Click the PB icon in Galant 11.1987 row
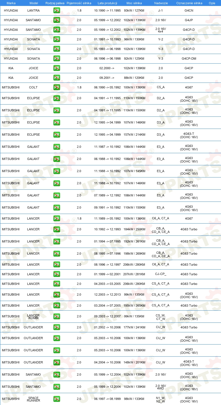The width and height of the screenshot is (221, 405). coord(57,147)
